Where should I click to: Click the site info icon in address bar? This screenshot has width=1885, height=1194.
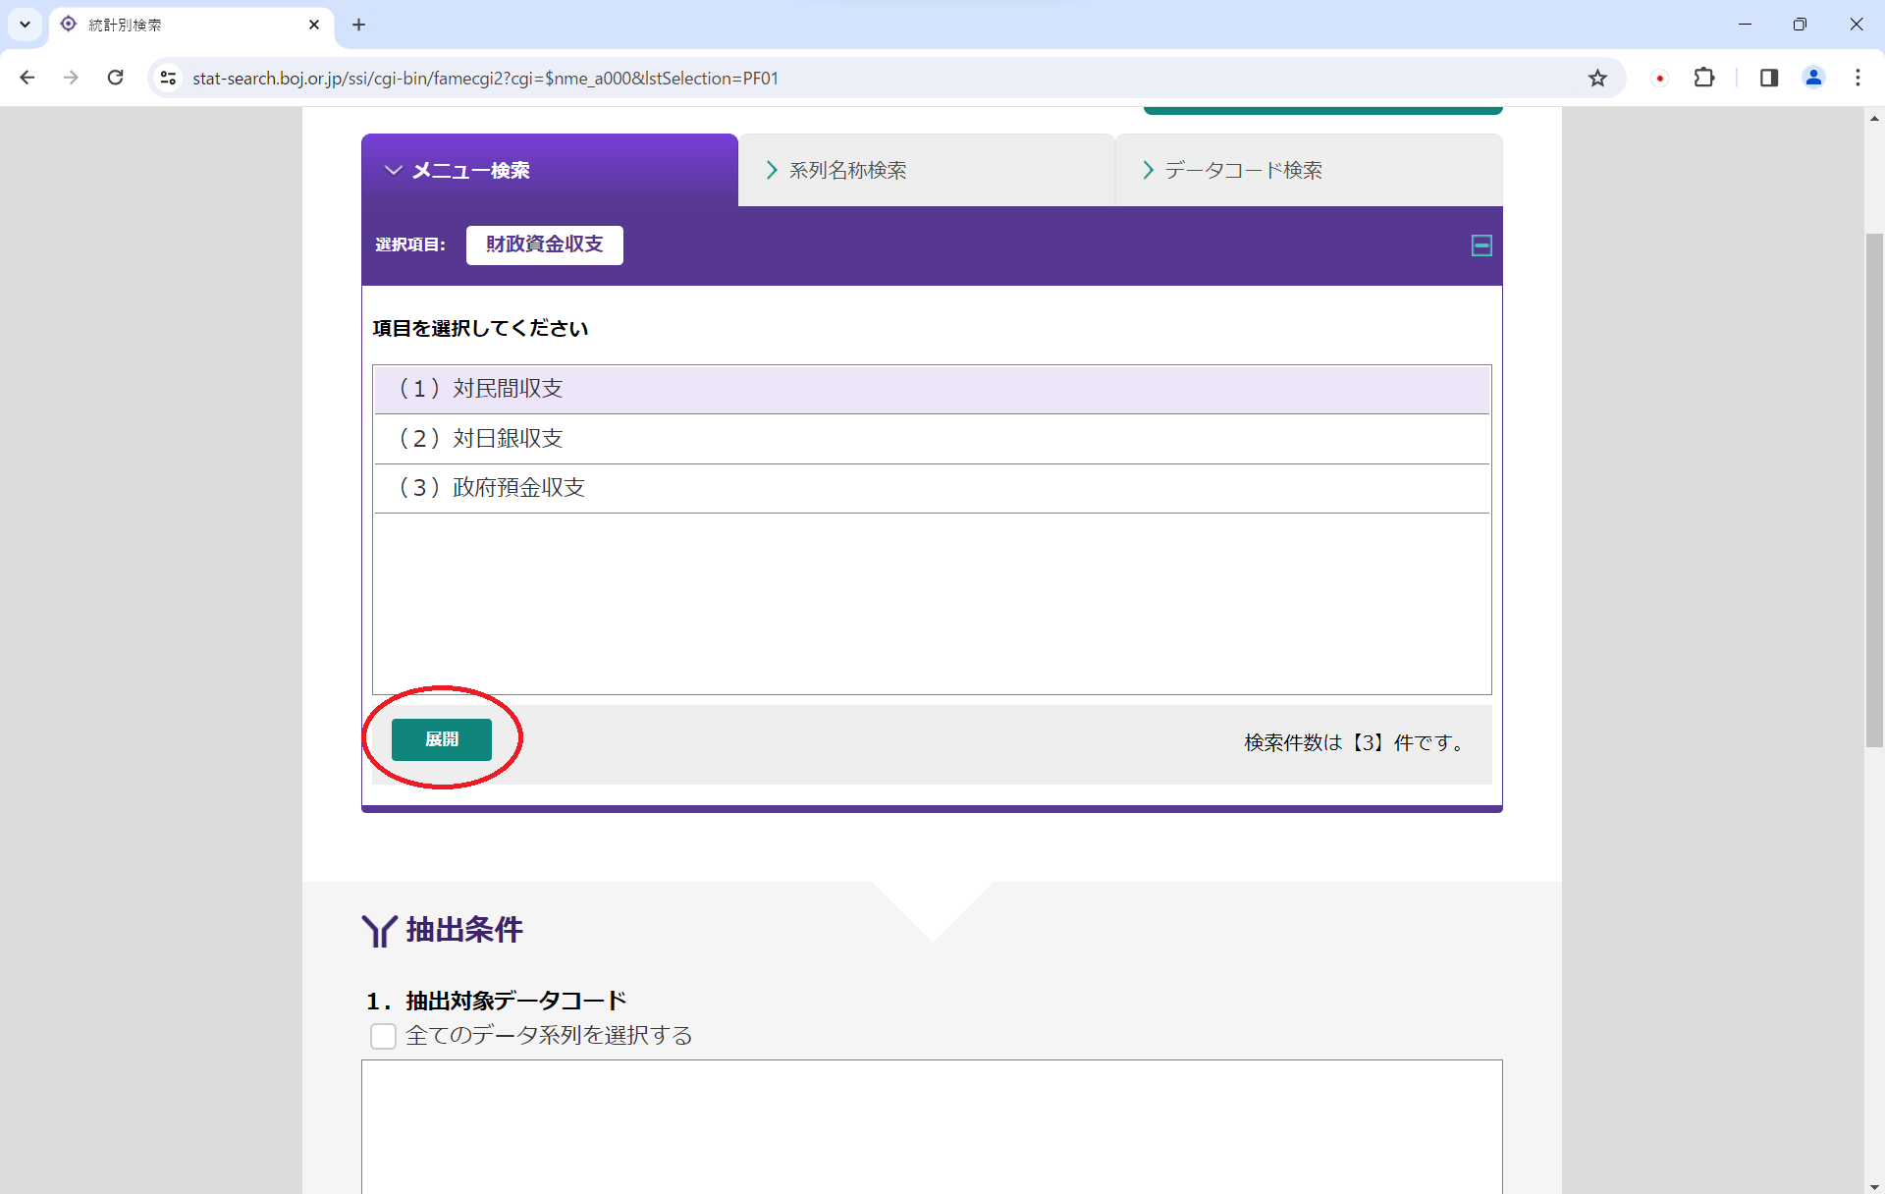[168, 78]
